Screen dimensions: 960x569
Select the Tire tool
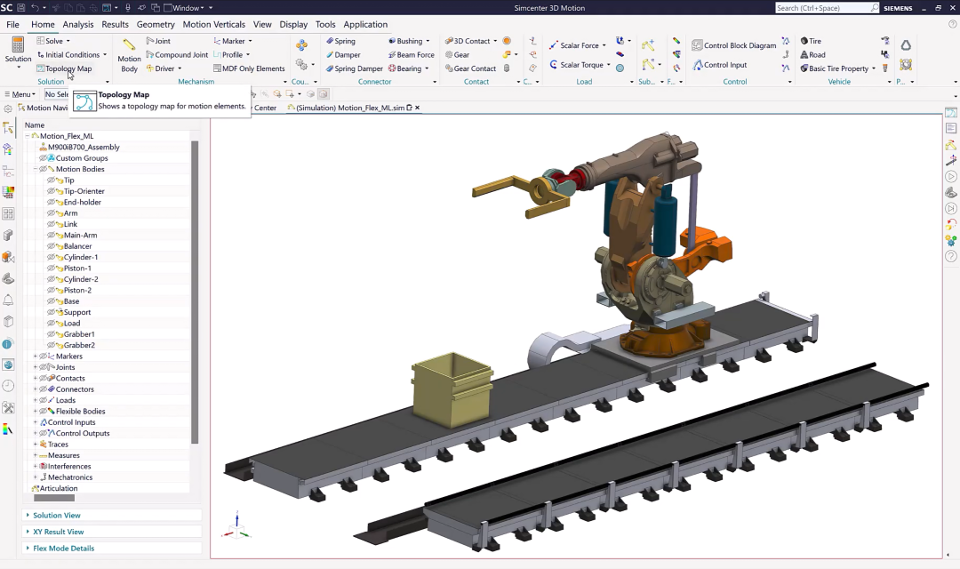(811, 41)
